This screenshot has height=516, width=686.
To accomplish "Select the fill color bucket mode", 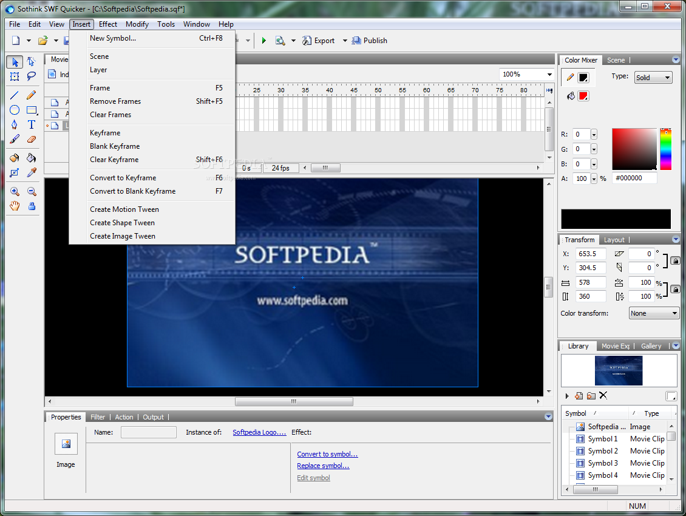I will click(571, 96).
